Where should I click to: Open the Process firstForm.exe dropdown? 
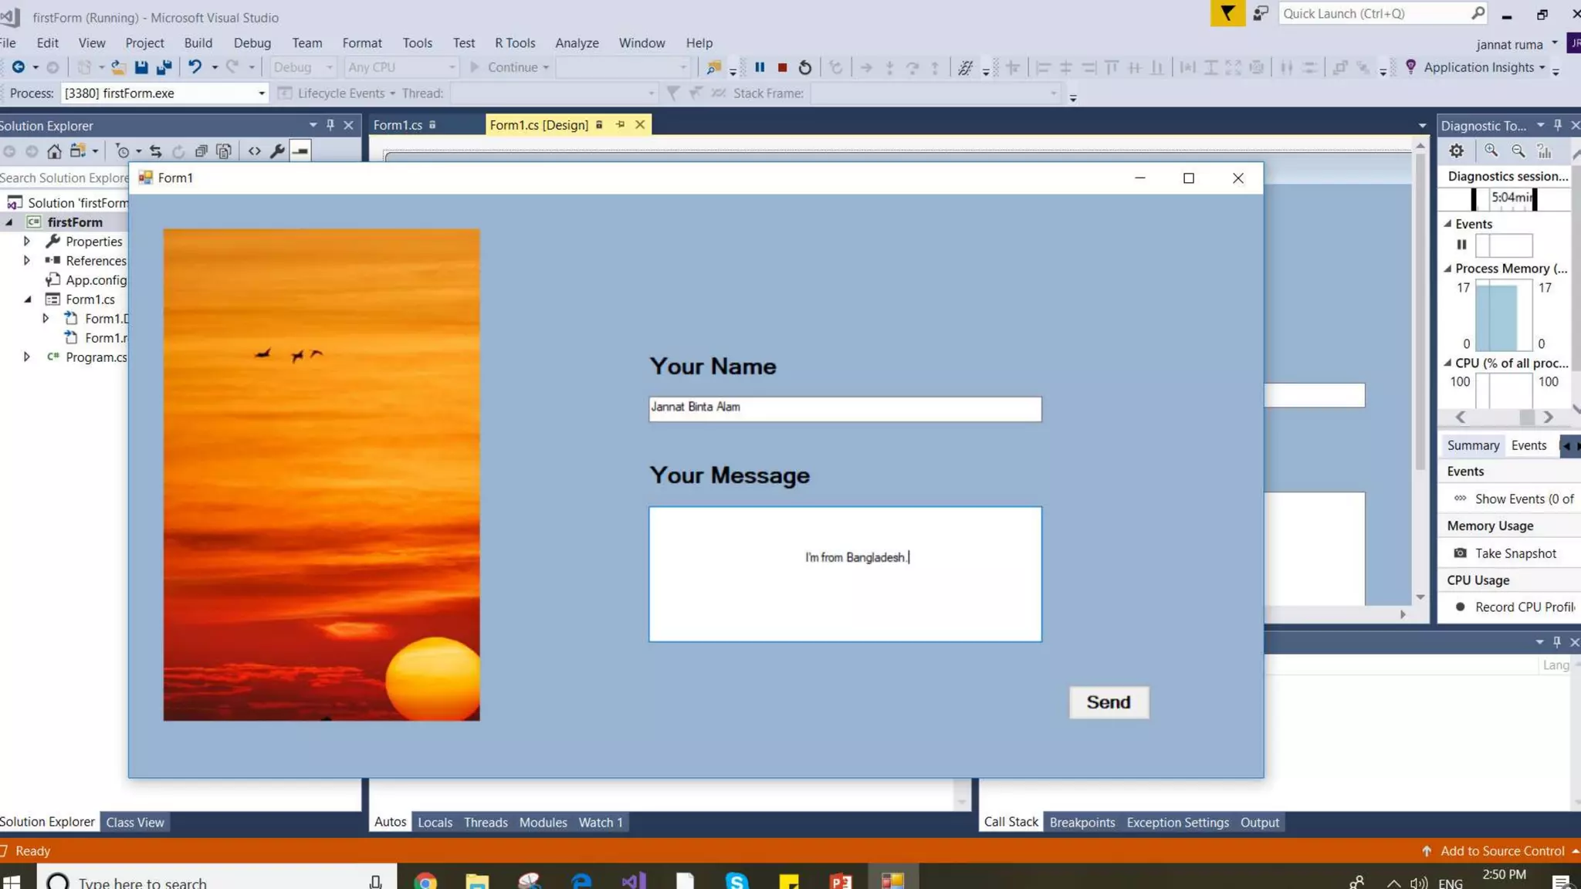coord(261,93)
